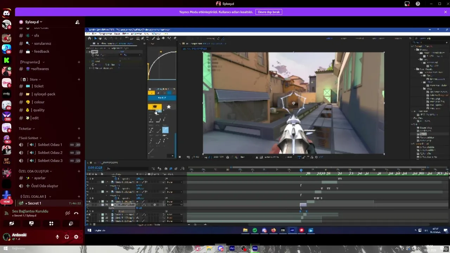Screen dimensions: 450x253
Task: Open the quality text channel
Action: [50, 110]
